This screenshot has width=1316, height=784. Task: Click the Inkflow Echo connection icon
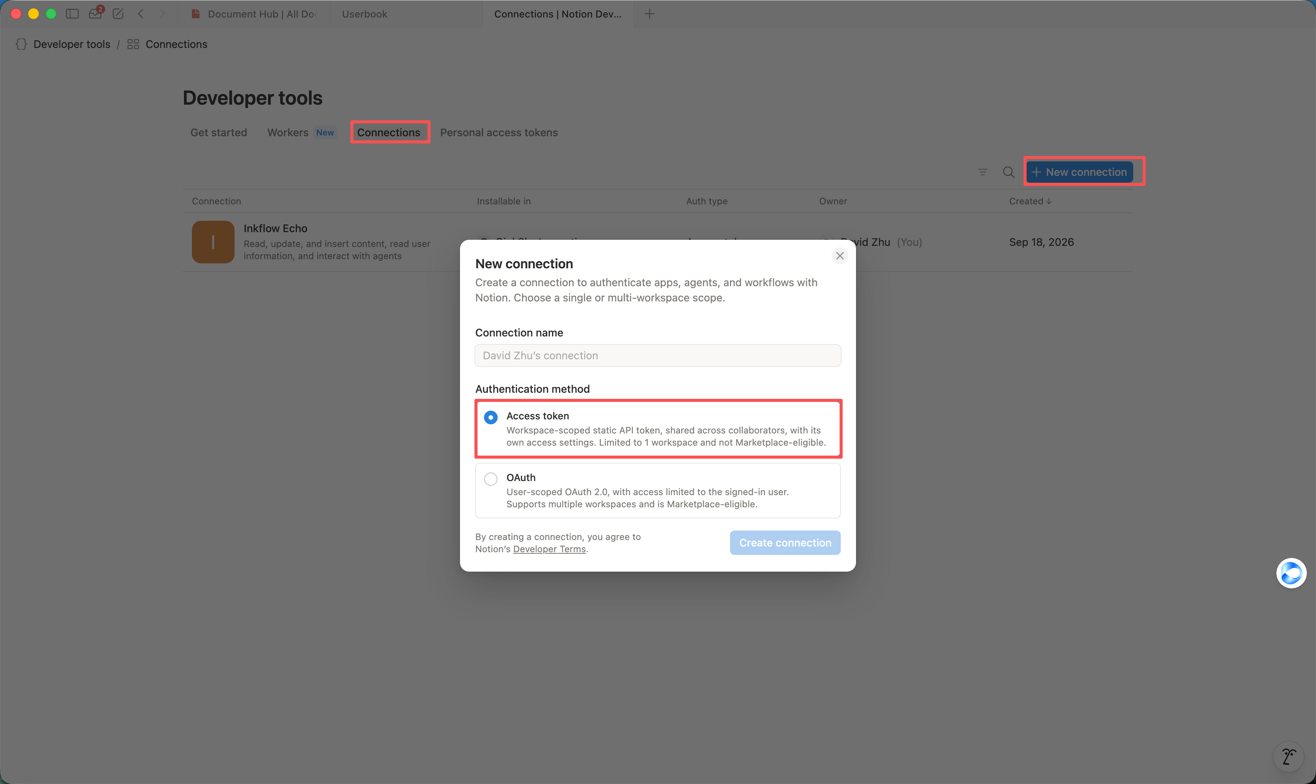pos(213,242)
